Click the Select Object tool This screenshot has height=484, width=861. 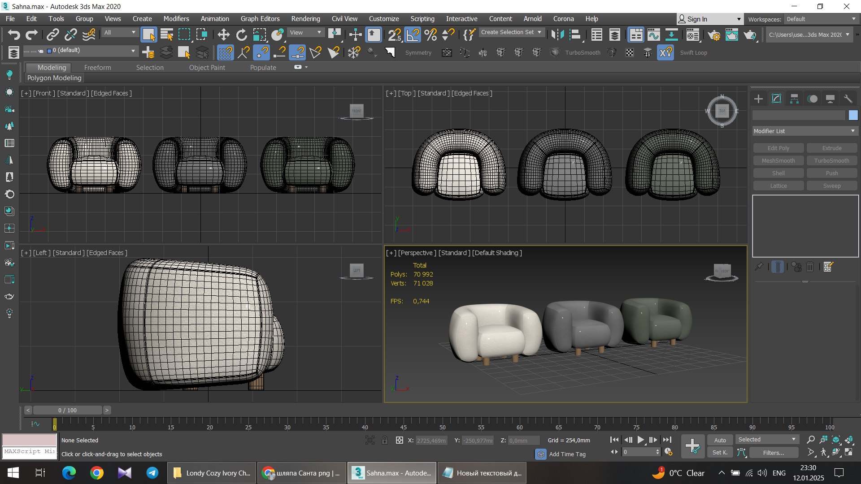[x=148, y=35]
